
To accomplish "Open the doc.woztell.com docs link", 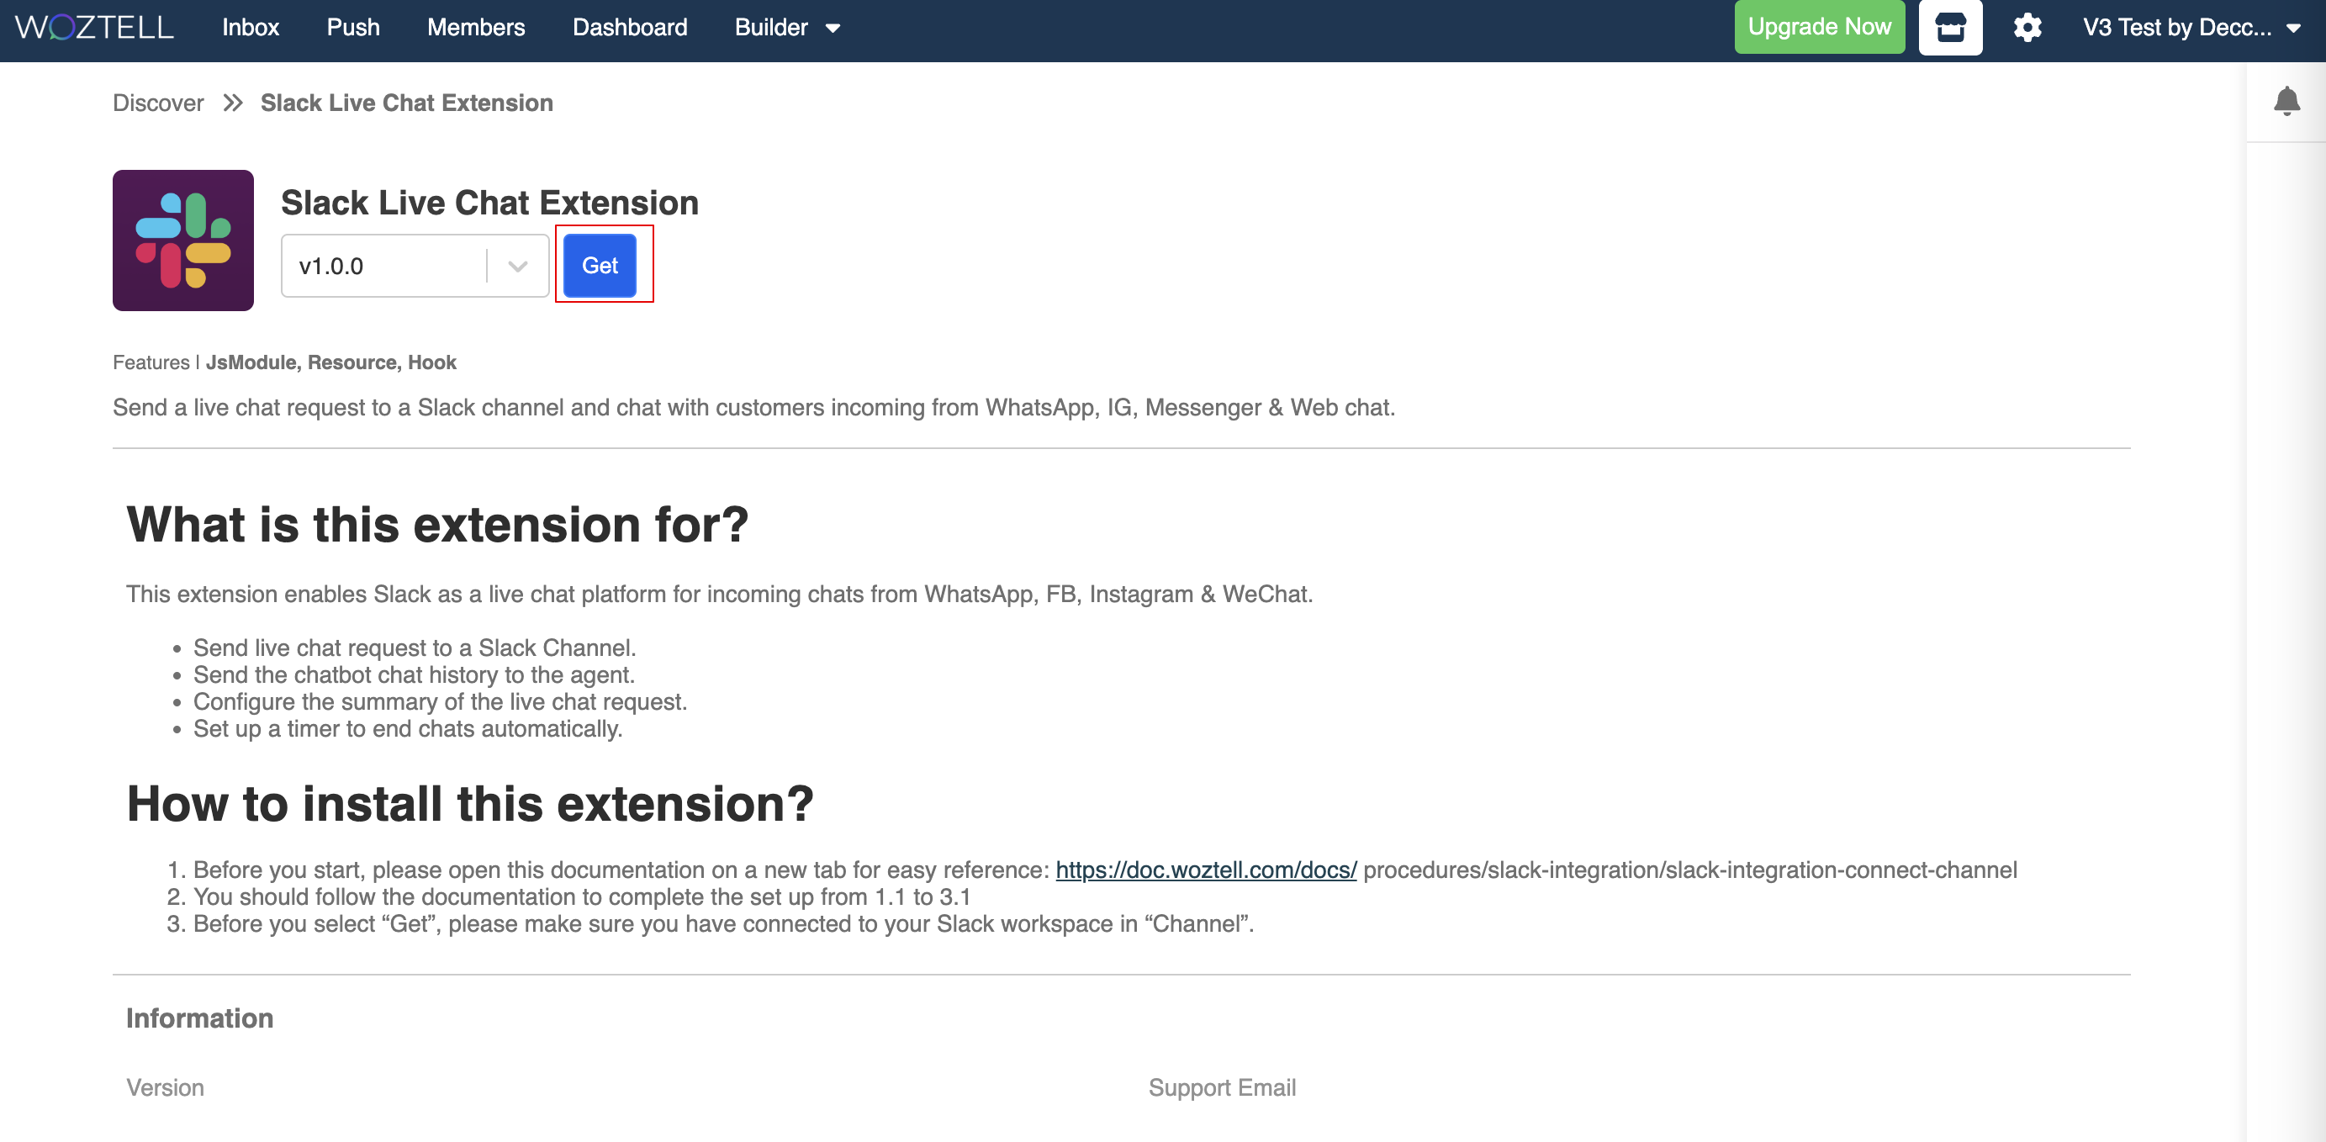I will pyautogui.click(x=1205, y=870).
